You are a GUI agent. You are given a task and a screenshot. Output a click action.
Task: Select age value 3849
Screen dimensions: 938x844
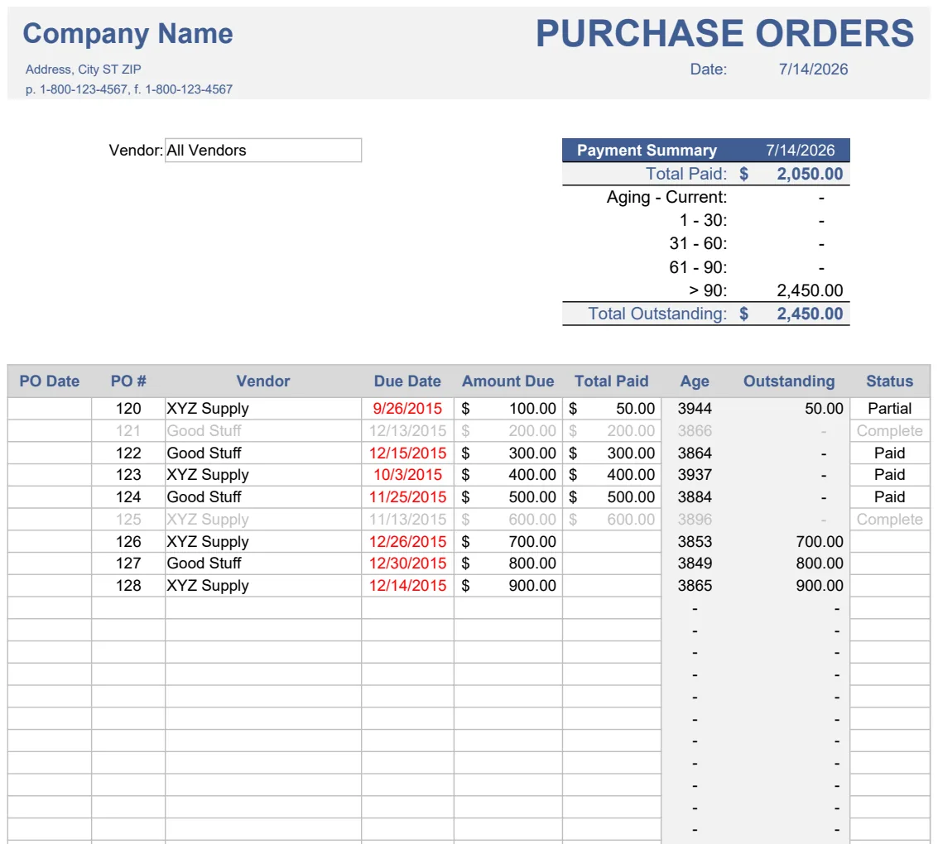[x=695, y=563]
